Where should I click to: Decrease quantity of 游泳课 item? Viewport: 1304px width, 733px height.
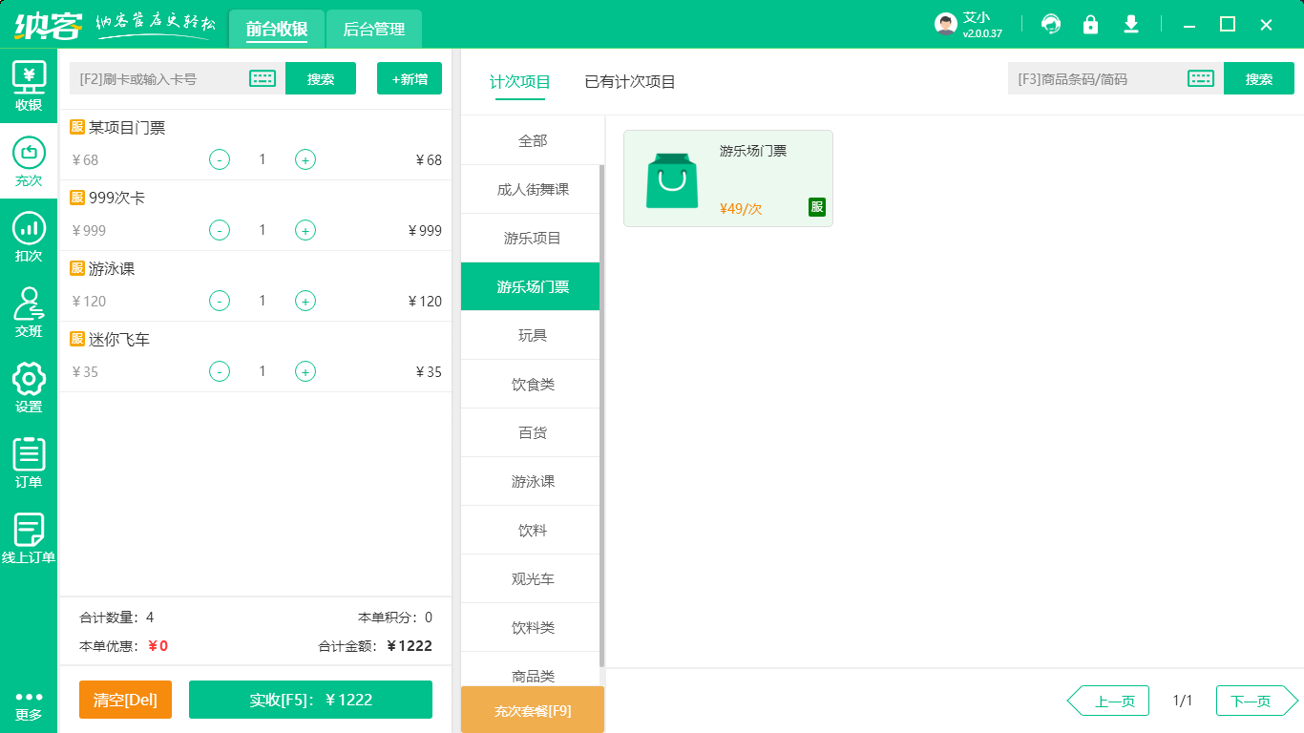[220, 301]
